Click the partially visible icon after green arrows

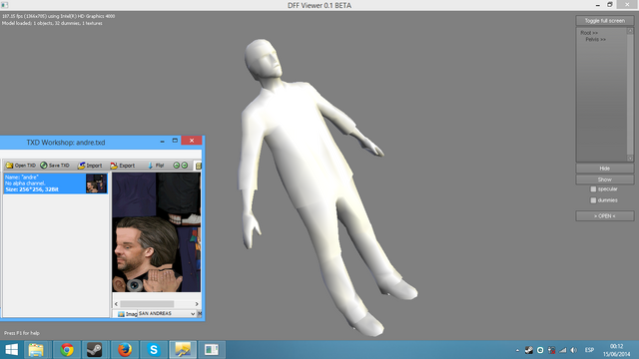coord(199,166)
